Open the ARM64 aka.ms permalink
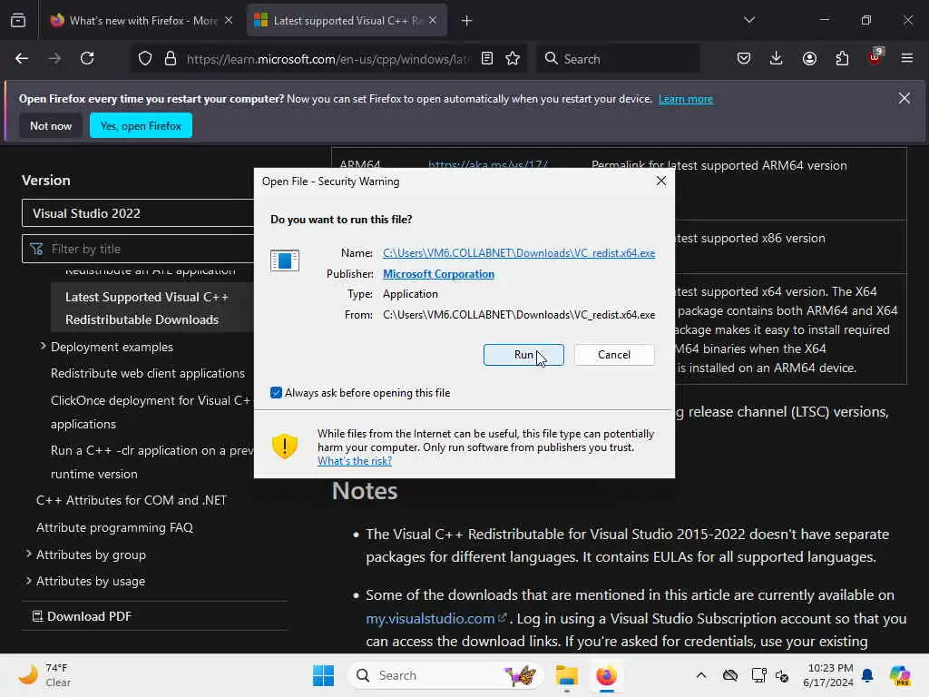 487,165
